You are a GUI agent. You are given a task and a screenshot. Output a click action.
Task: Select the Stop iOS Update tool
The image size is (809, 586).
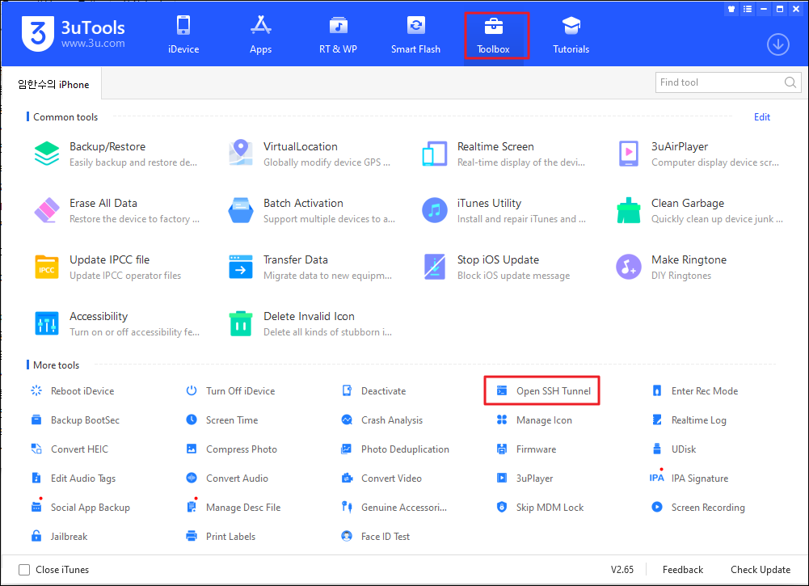click(496, 268)
